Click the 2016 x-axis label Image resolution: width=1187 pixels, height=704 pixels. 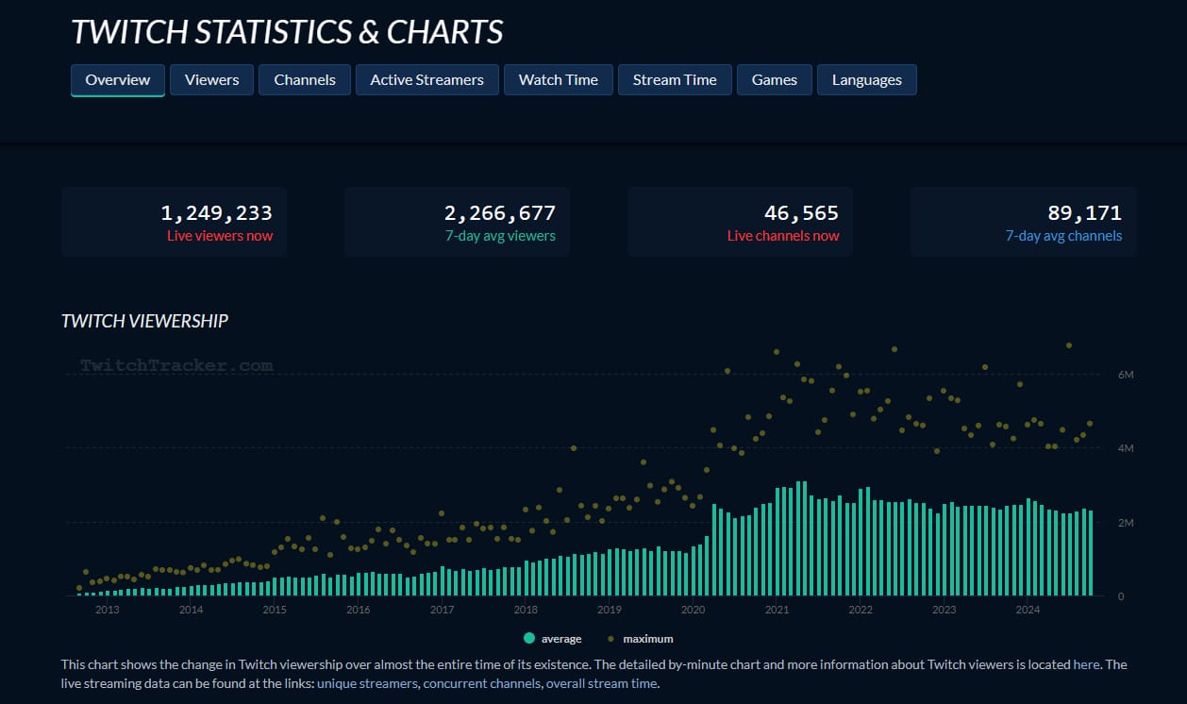pos(359,610)
